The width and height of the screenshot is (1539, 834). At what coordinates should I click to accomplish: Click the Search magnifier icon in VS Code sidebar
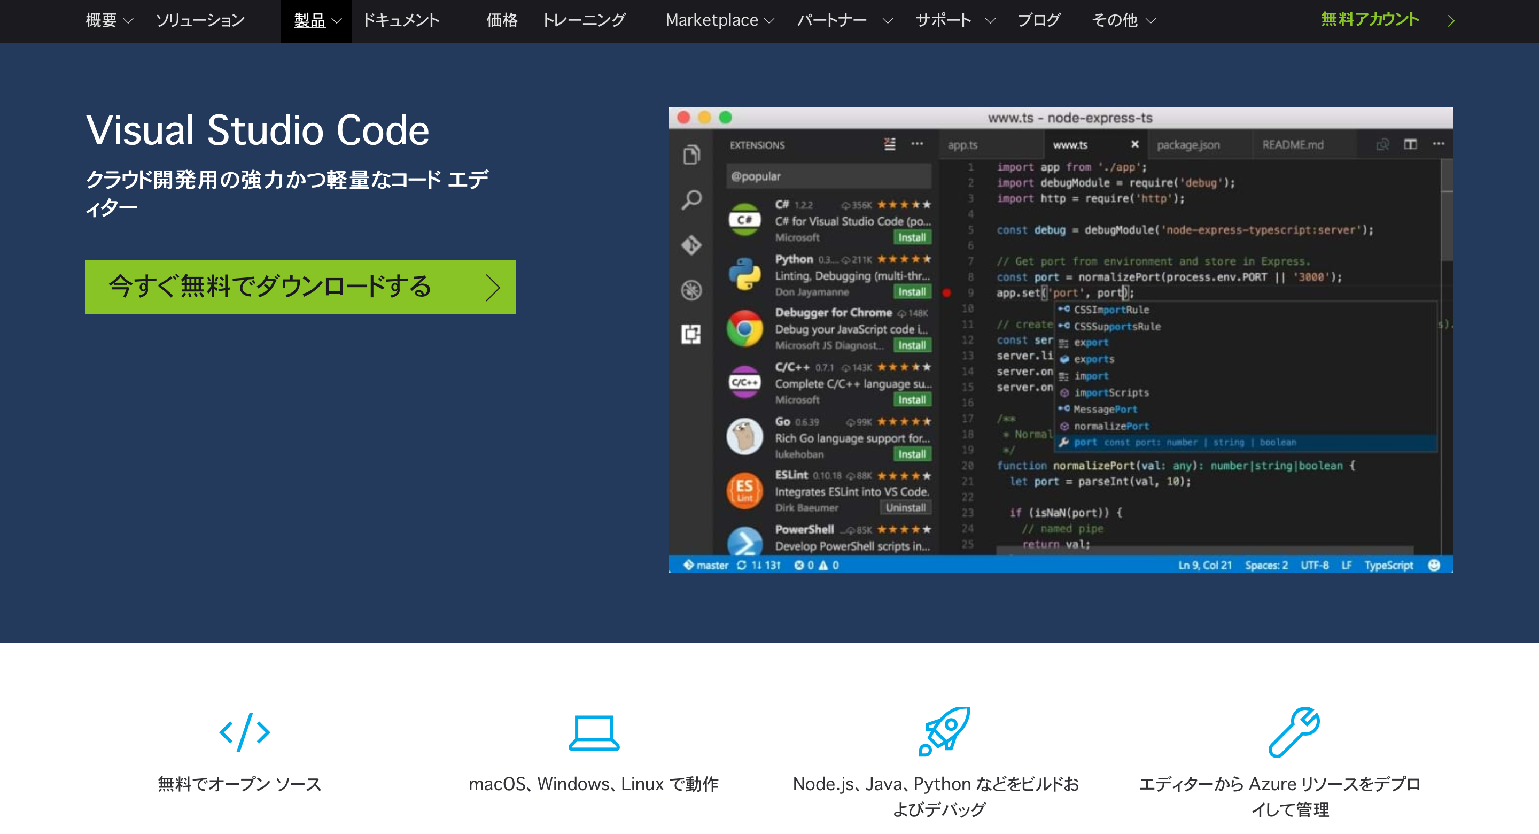click(x=691, y=200)
